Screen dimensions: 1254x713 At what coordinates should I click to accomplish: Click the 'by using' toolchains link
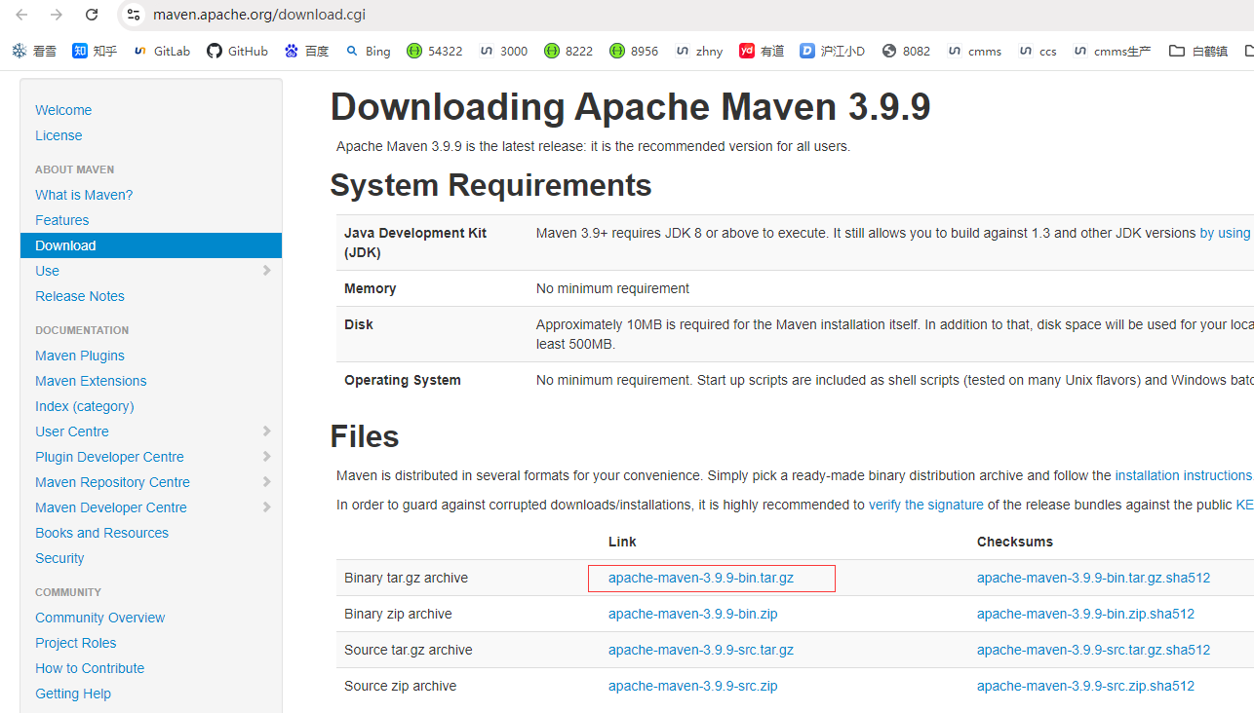[1225, 233]
